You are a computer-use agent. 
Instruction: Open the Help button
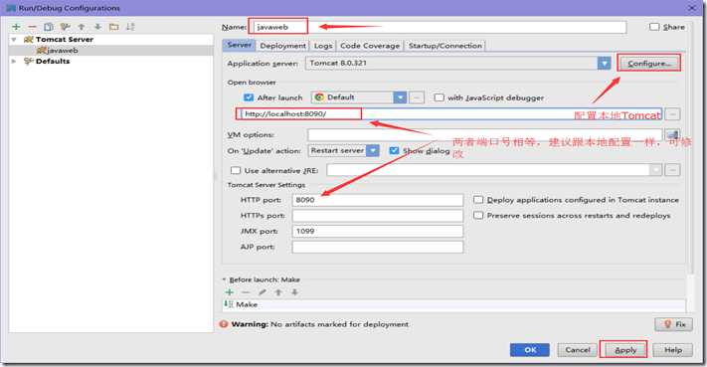tap(673, 350)
